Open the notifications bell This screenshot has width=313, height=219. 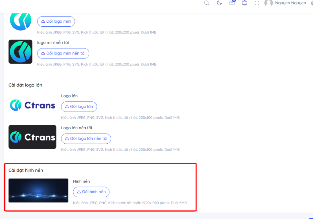click(245, 3)
